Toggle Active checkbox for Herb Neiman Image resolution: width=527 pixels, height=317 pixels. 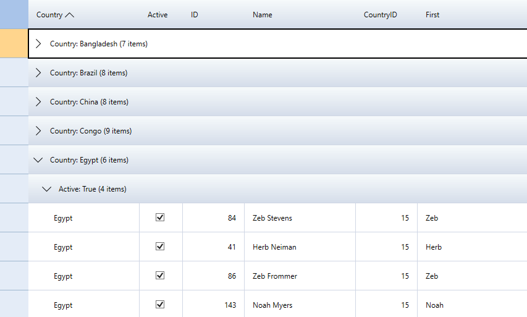160,247
